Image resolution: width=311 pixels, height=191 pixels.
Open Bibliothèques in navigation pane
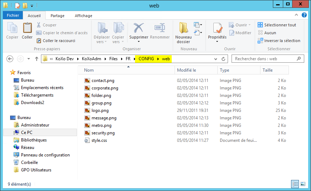click(x=34, y=140)
